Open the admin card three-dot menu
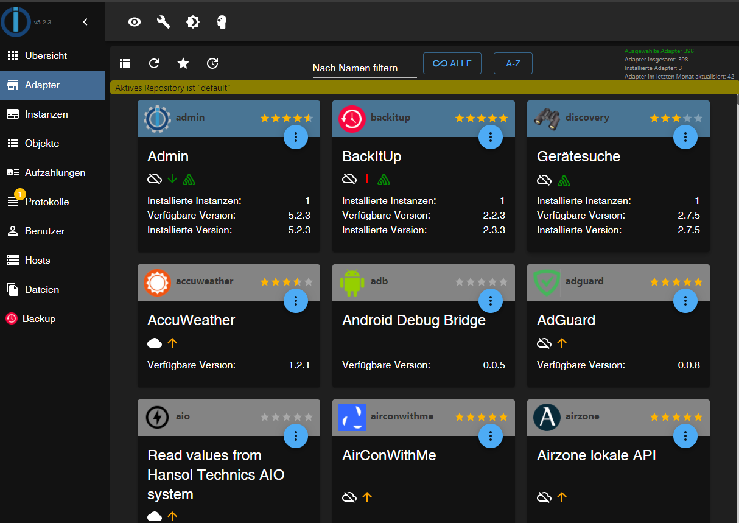The width and height of the screenshot is (739, 523). 296,136
